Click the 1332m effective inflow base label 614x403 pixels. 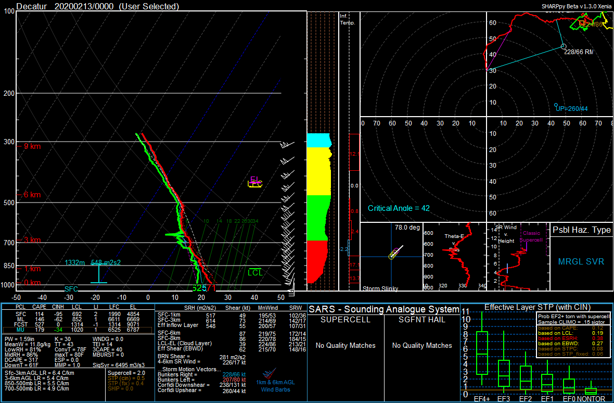(x=76, y=262)
